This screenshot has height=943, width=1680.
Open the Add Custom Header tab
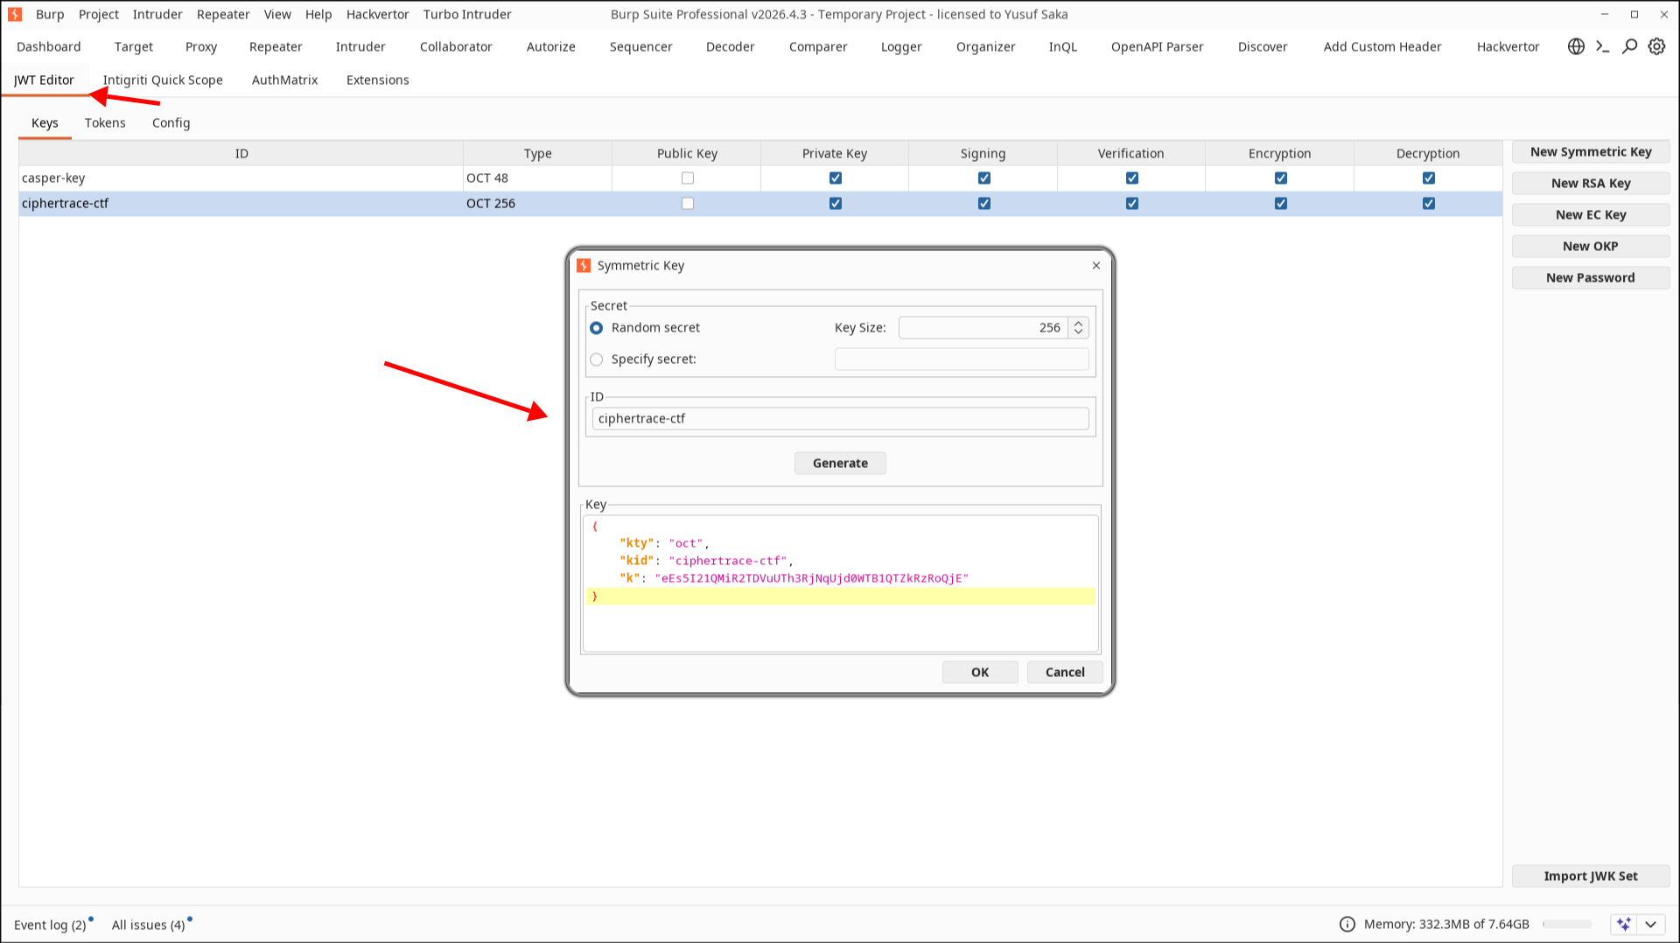(1382, 46)
